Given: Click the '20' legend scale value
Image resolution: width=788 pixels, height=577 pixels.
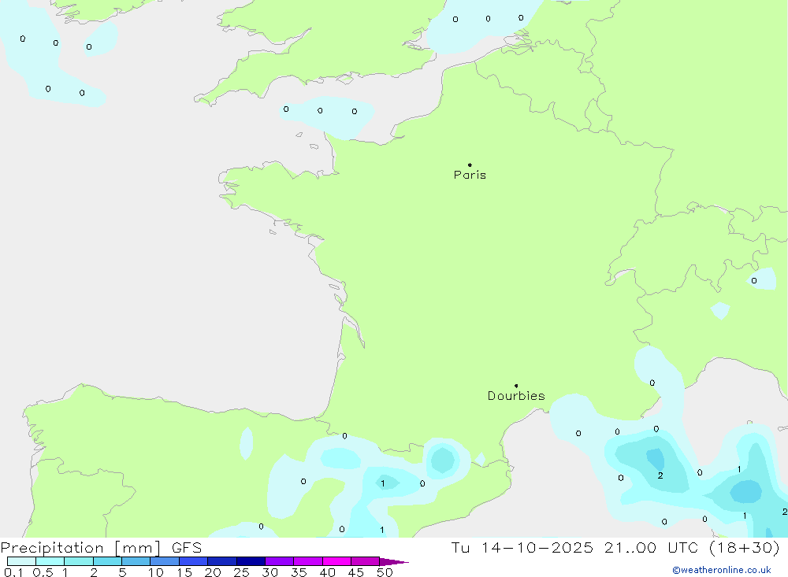Looking at the screenshot, I should pos(213,572).
